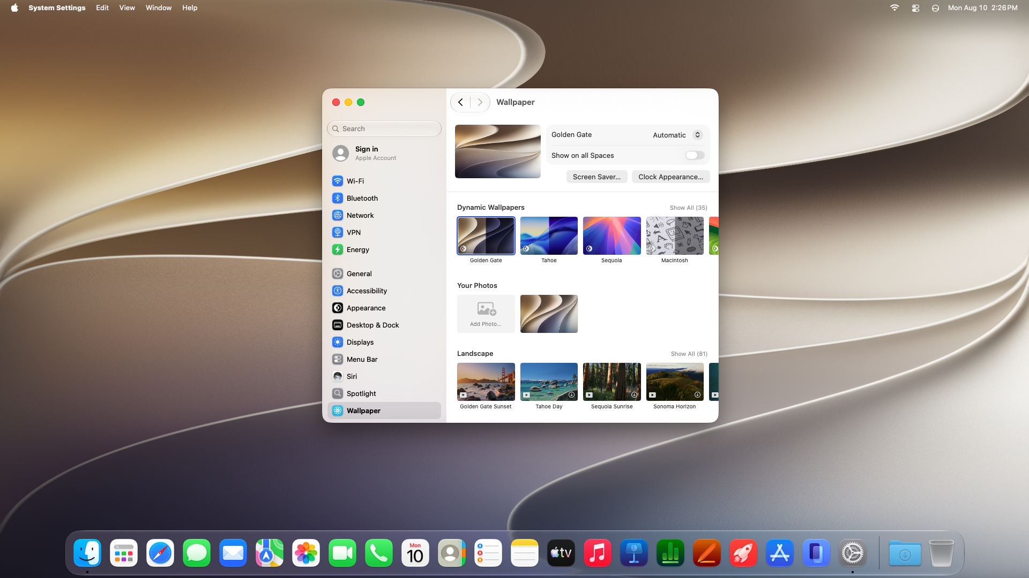This screenshot has width=1029, height=578.
Task: Open Trash in the Dock
Action: [x=941, y=553]
